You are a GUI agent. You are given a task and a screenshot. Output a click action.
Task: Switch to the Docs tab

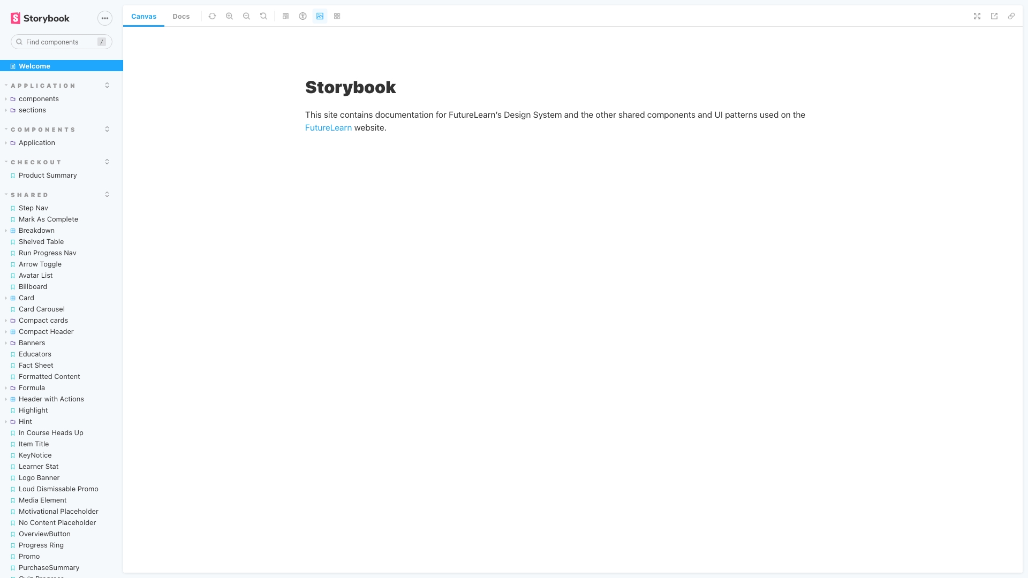(181, 16)
